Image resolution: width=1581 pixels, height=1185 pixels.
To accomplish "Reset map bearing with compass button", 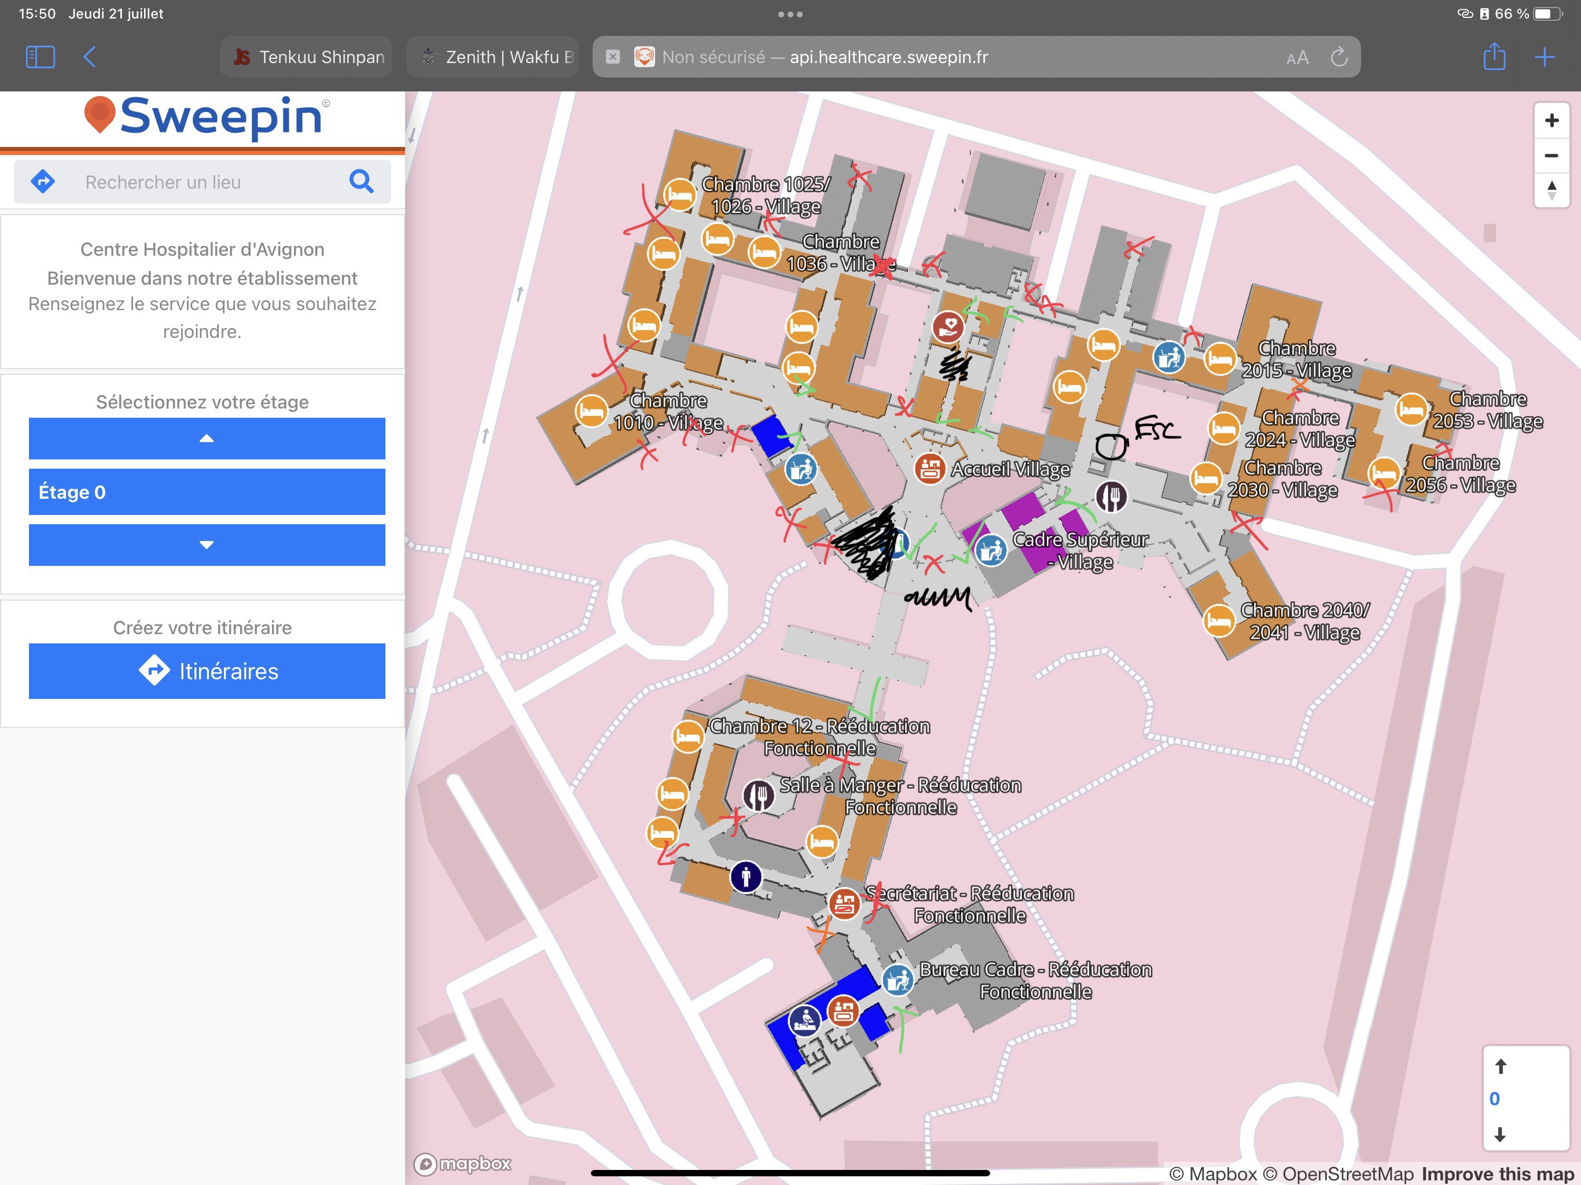I will tap(1551, 191).
